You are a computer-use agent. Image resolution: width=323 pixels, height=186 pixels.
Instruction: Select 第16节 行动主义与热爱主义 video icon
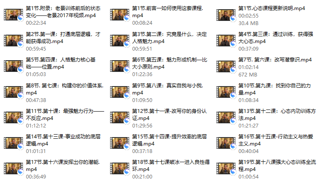pyautogui.click(x=226, y=143)
